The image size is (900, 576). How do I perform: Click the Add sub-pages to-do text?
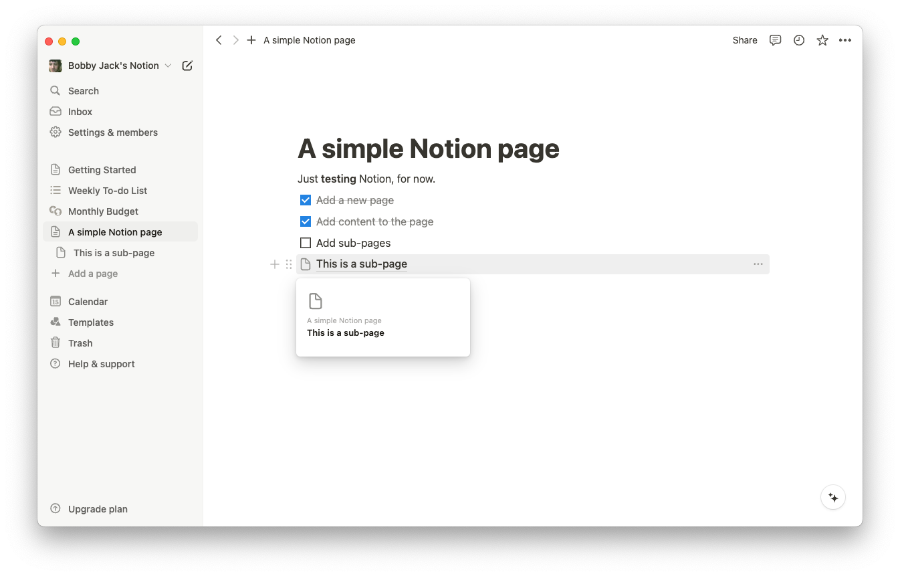pyautogui.click(x=354, y=243)
